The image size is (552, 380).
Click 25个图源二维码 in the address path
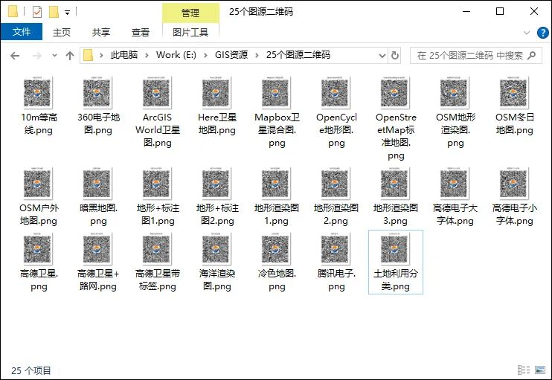point(298,55)
